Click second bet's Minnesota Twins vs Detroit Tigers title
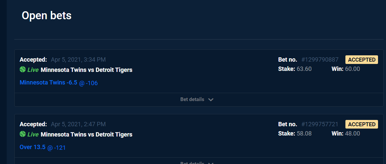 pyautogui.click(x=87, y=134)
